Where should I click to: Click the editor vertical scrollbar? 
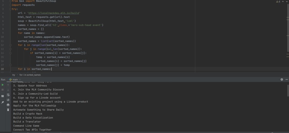[x=288, y=28]
